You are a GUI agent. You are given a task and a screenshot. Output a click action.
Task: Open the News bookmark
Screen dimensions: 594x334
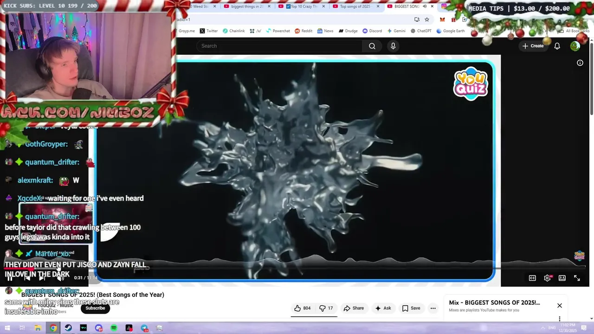pos(325,31)
